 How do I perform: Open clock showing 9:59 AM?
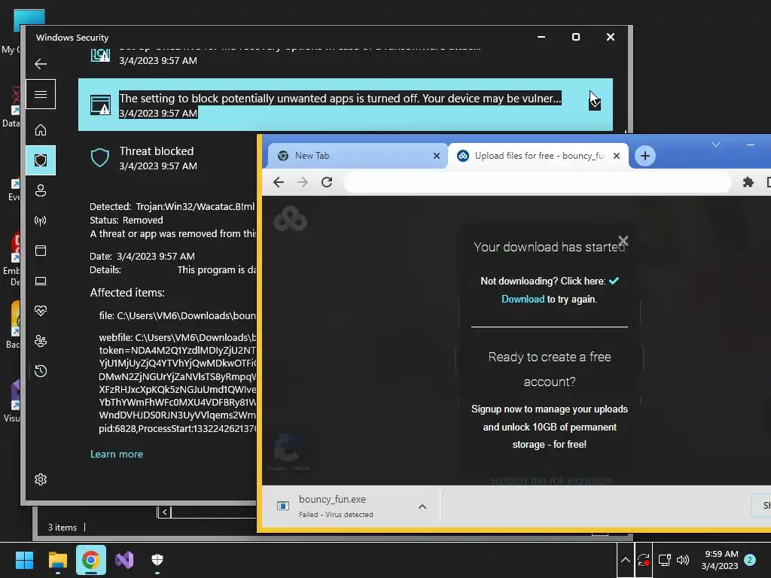[x=721, y=560]
